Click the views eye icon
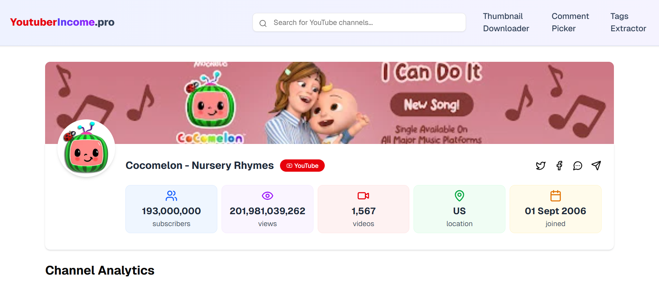 click(x=268, y=196)
